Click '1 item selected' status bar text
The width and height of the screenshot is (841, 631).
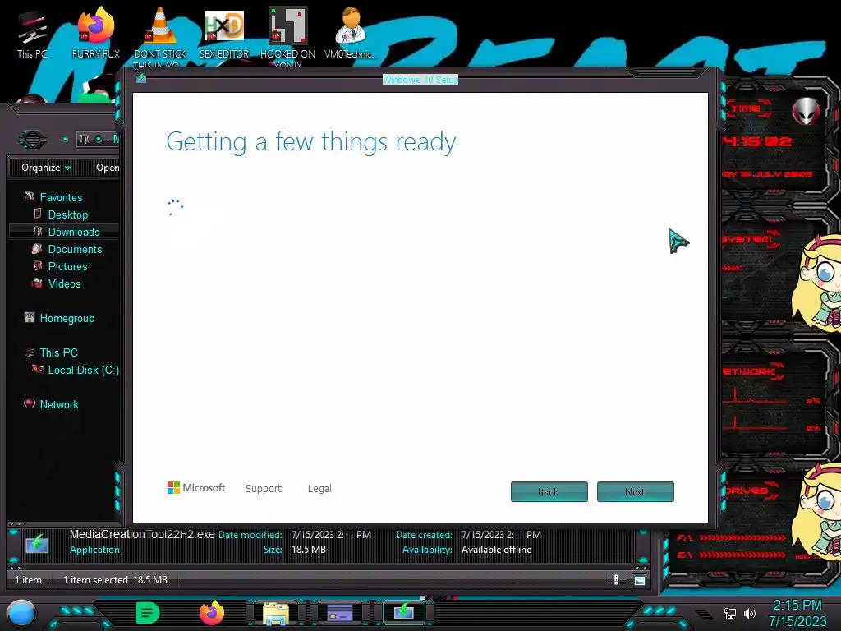95,580
